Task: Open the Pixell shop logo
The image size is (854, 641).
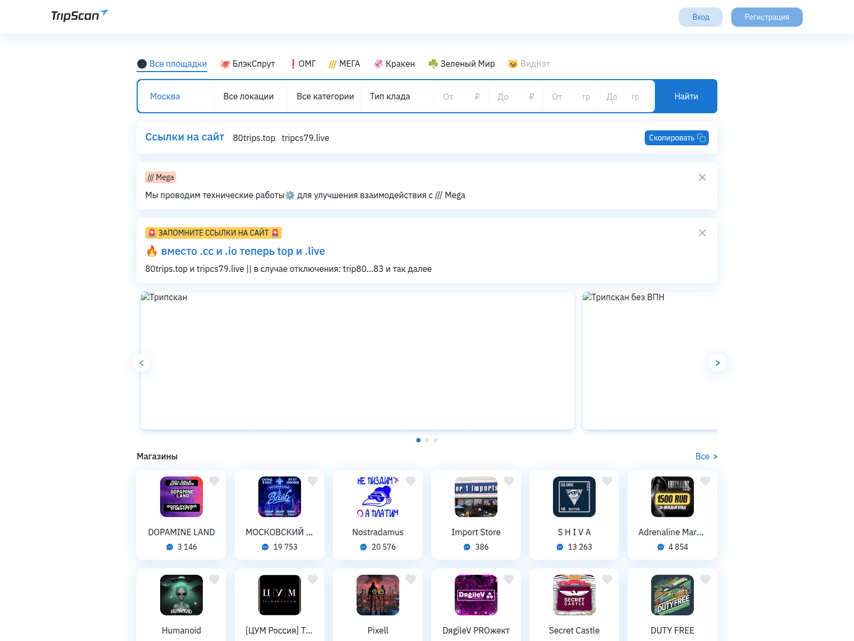Action: (378, 595)
